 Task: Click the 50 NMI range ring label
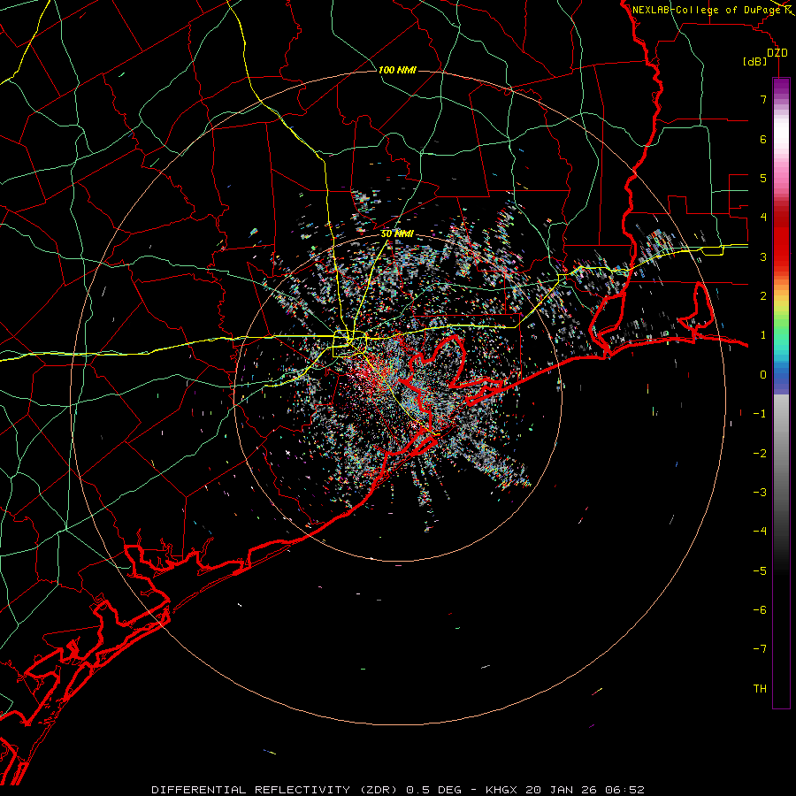397,234
